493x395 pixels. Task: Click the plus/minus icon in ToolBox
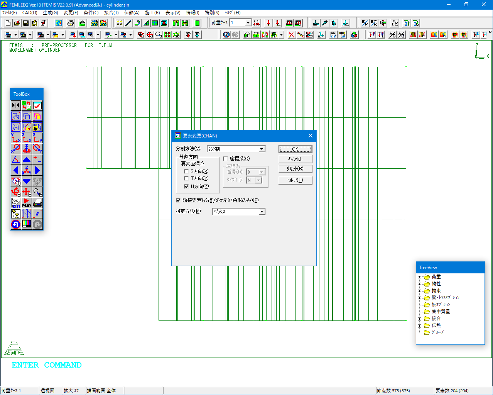point(37,159)
